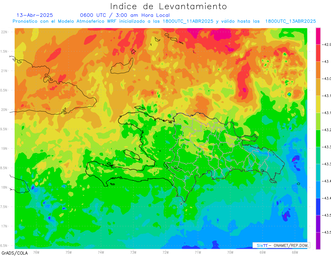Click the "73W" longitude label

[x=133, y=252]
